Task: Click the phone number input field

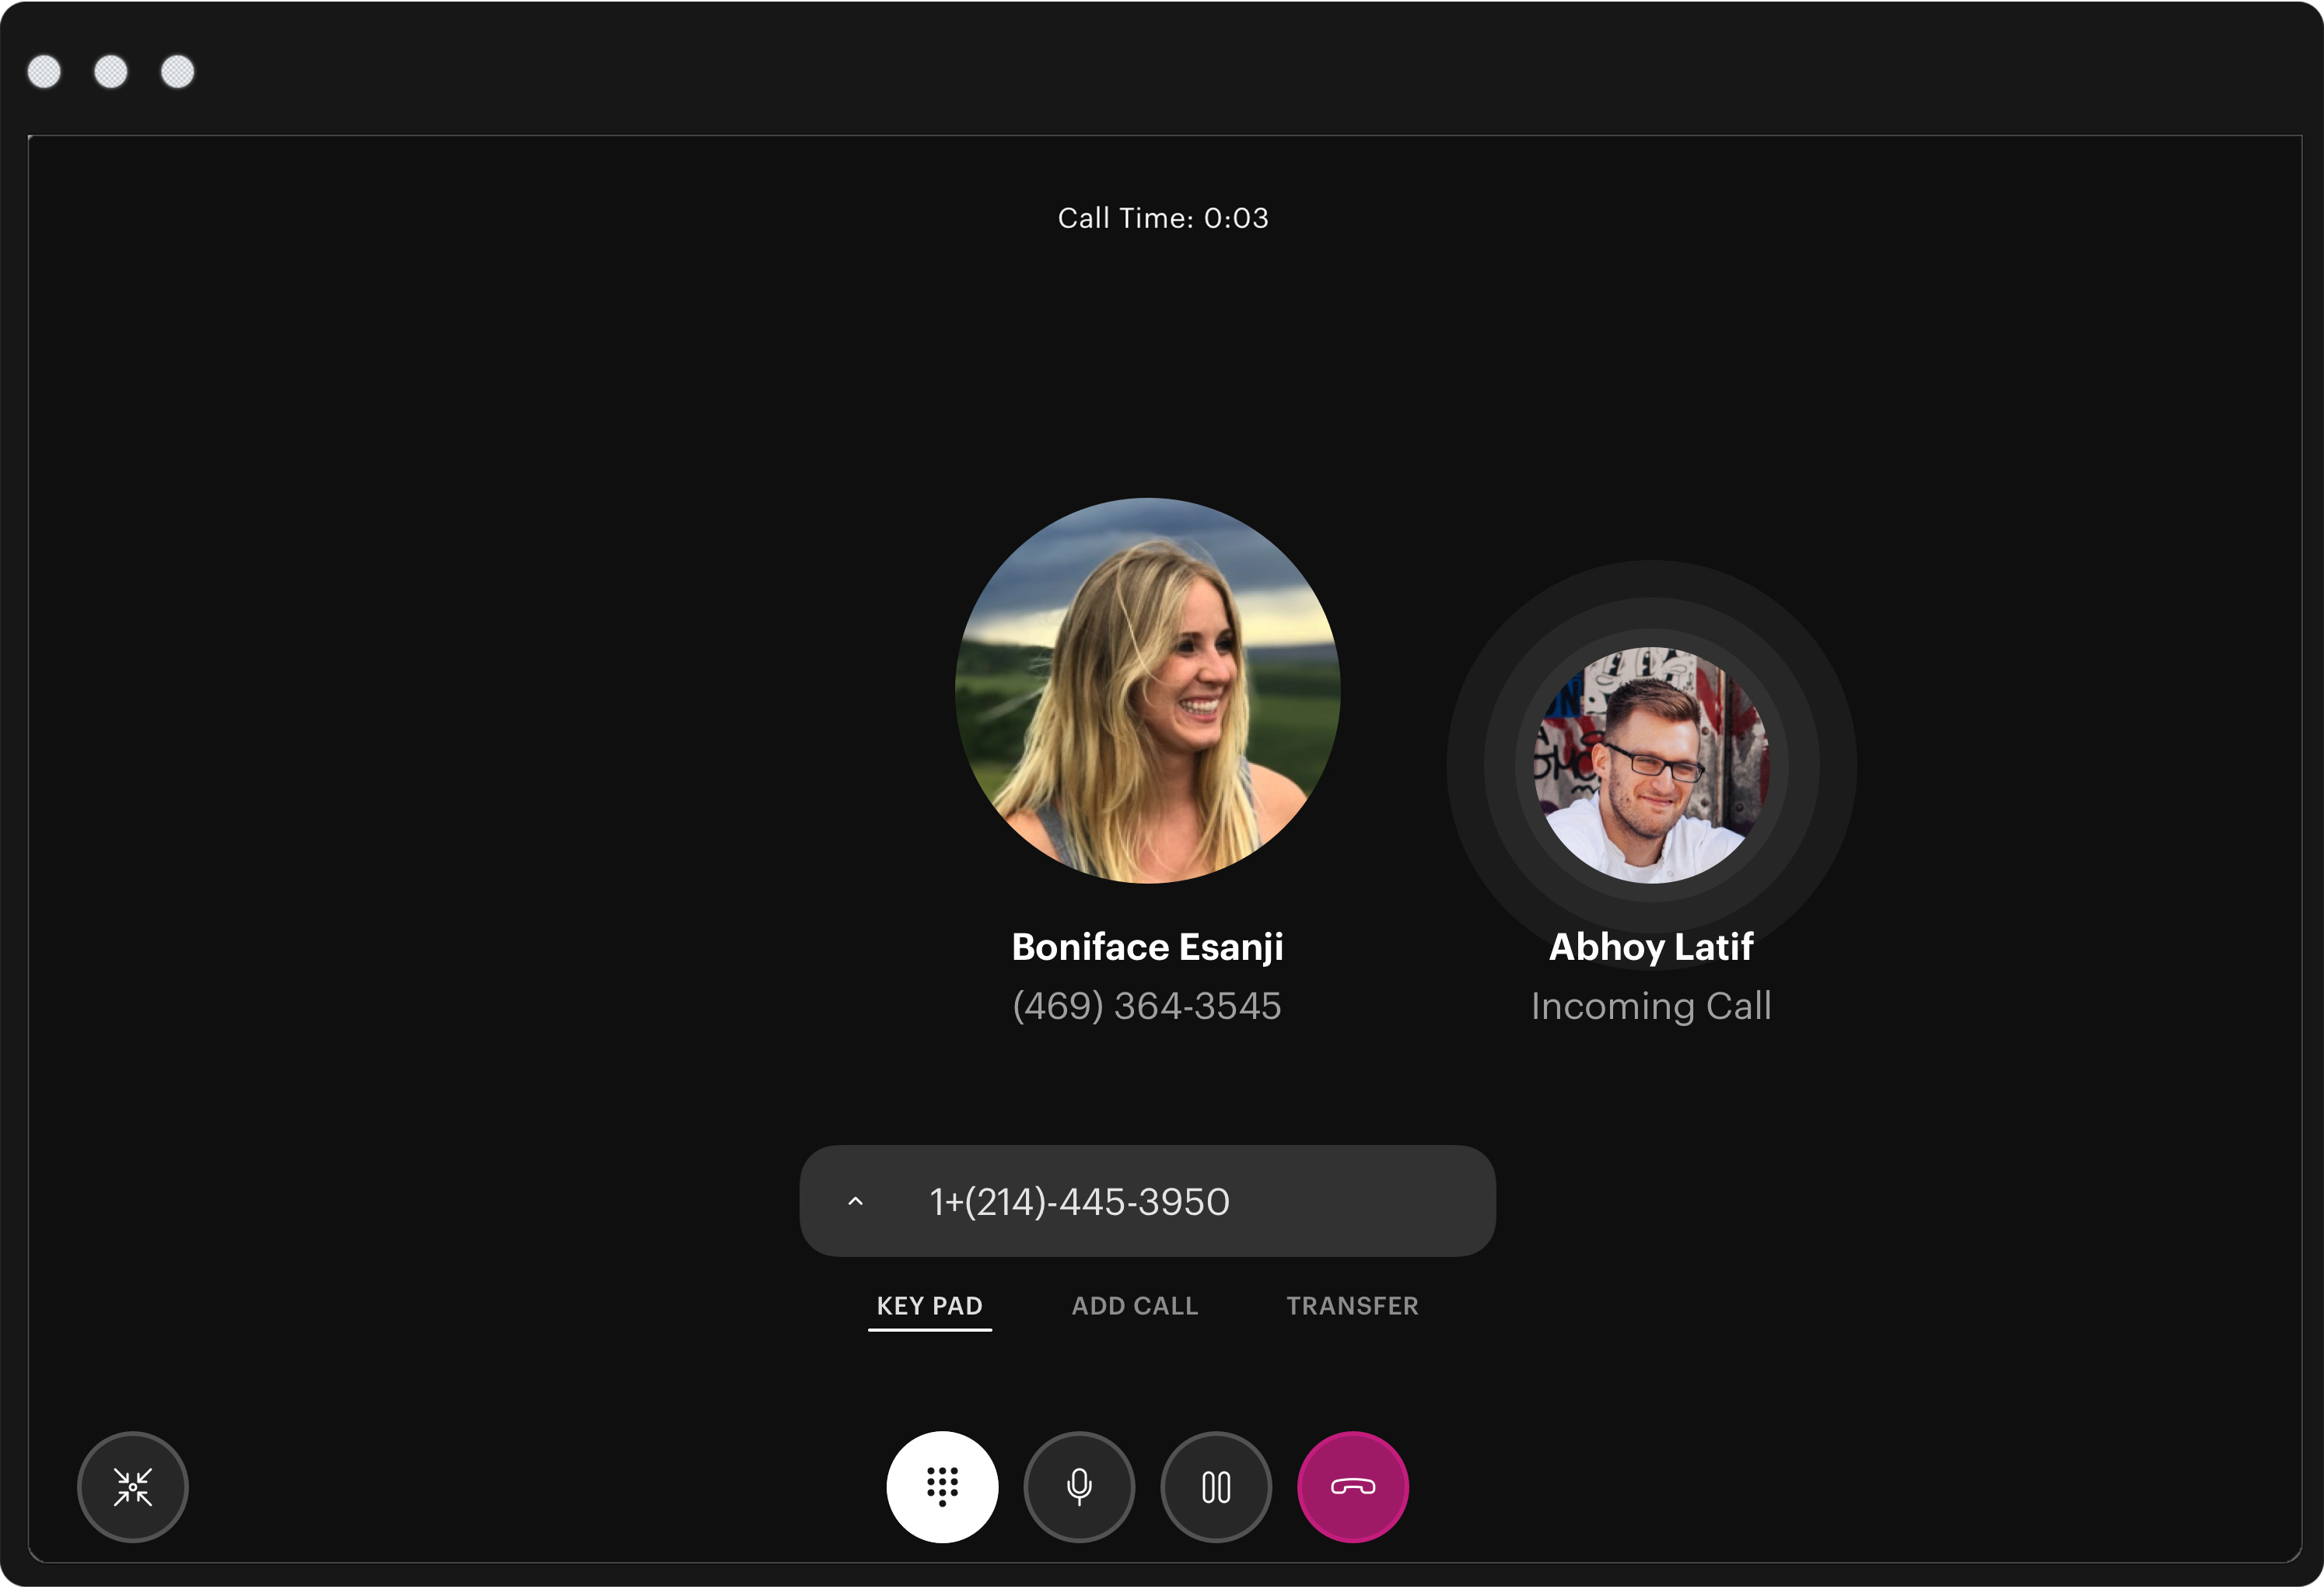Action: (1147, 1201)
